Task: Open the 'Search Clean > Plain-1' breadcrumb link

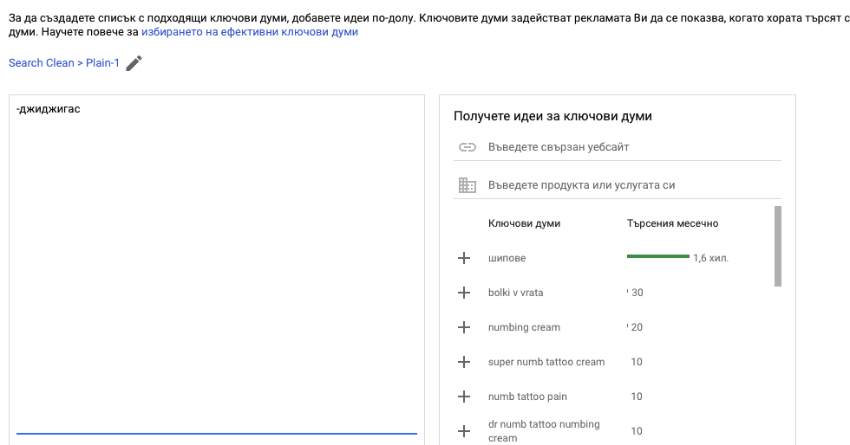Action: pos(63,63)
